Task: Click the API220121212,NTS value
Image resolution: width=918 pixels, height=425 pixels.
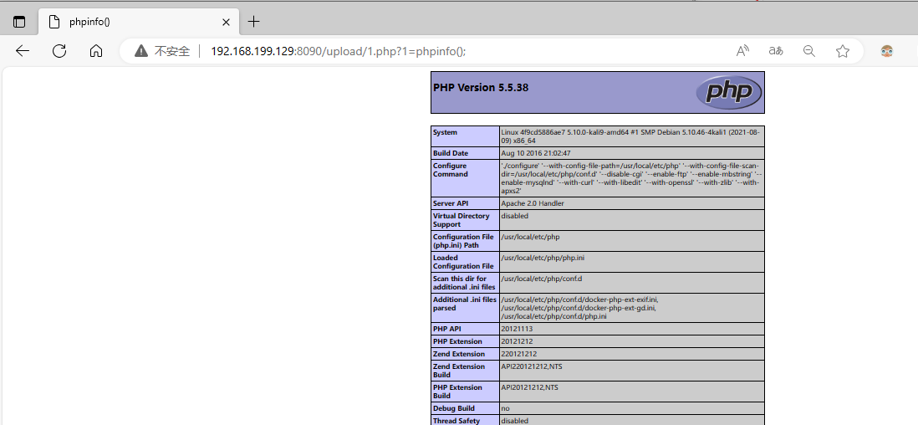Action: point(532,366)
